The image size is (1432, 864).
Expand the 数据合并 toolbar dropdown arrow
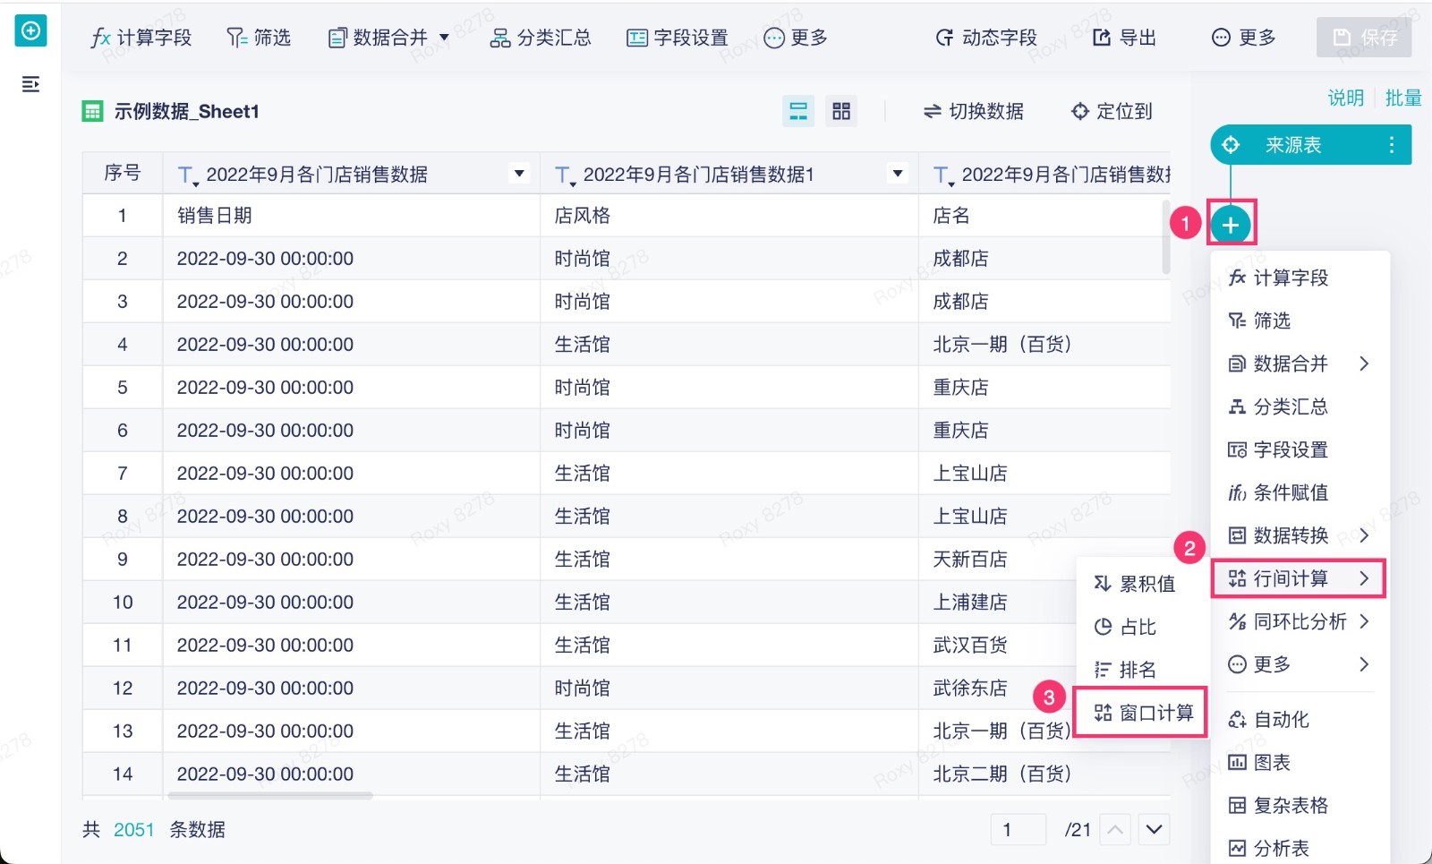click(444, 38)
